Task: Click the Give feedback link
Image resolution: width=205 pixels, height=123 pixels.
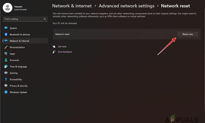Action: pyautogui.click(x=65, y=52)
